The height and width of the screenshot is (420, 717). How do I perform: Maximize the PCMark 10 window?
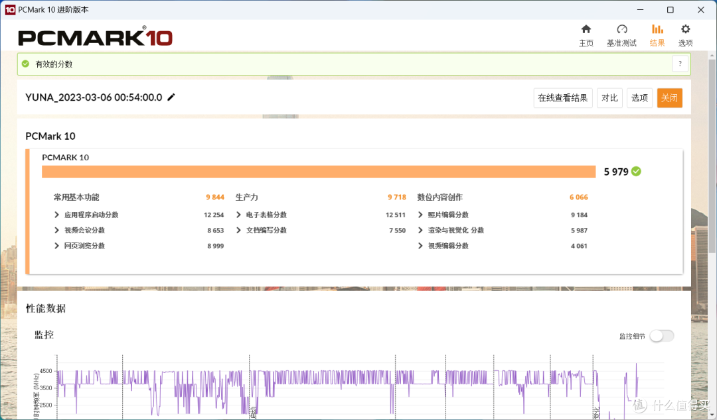coord(671,9)
